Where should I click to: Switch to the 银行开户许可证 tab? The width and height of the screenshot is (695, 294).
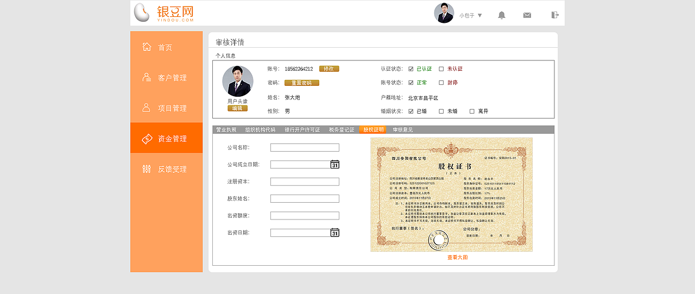click(302, 130)
